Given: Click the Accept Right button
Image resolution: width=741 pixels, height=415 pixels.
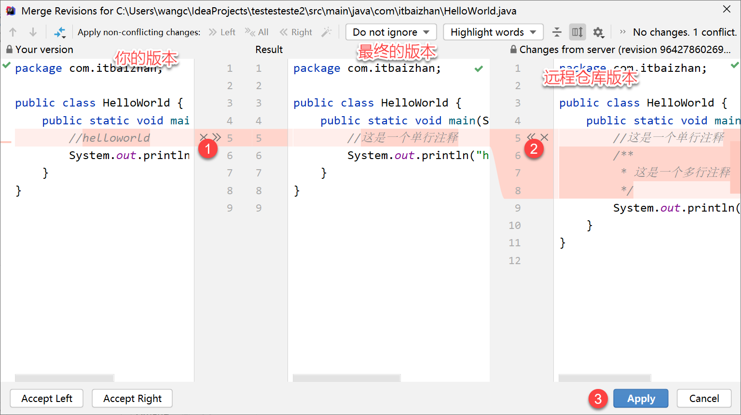Looking at the screenshot, I should click(132, 399).
